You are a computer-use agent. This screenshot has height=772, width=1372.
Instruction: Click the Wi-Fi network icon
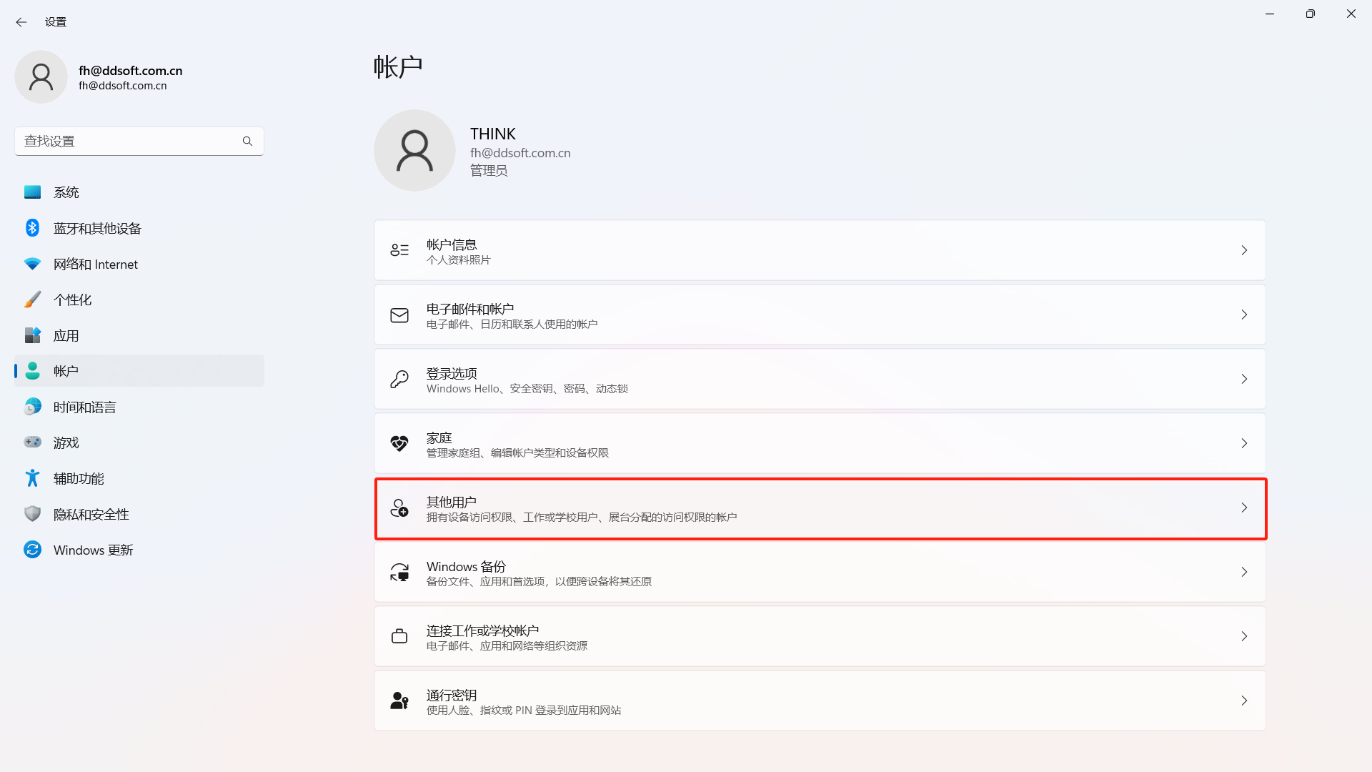(x=32, y=264)
